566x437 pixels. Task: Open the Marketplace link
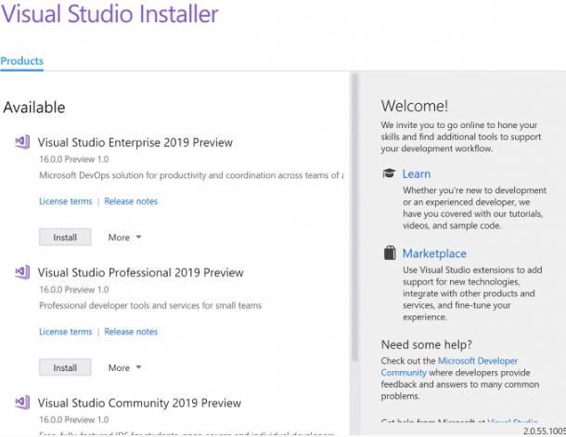click(x=434, y=253)
